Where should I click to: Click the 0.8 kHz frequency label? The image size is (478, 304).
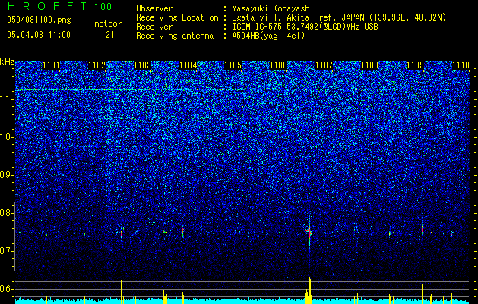6,213
